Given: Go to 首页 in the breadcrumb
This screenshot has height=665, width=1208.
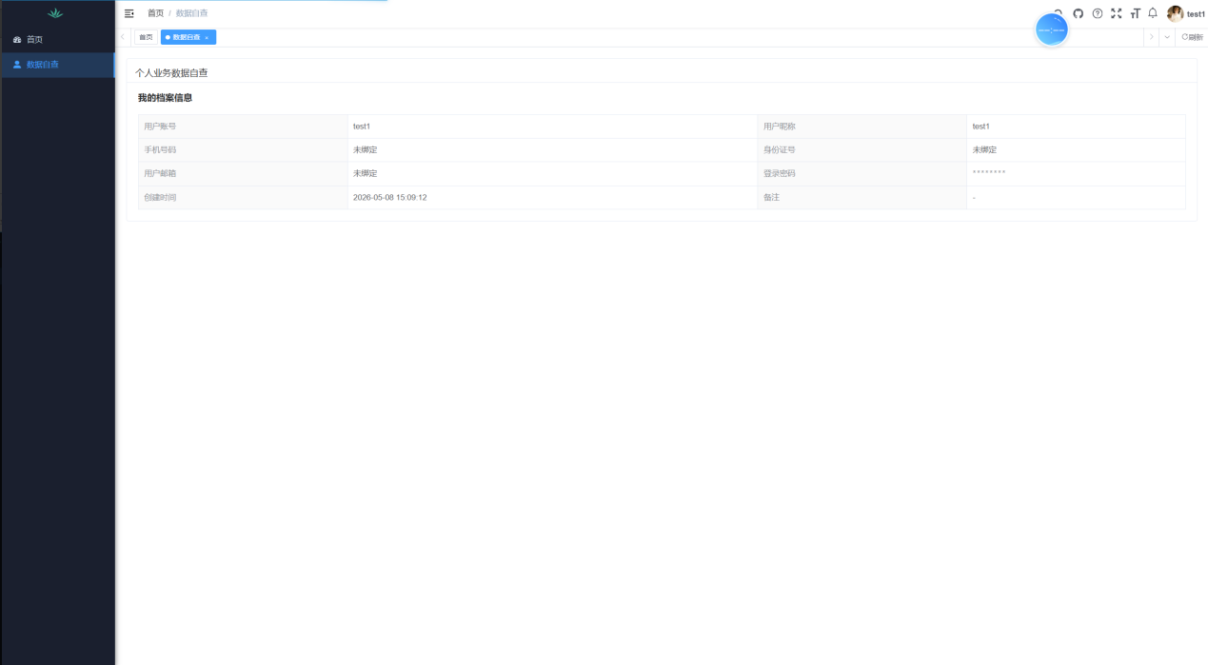Looking at the screenshot, I should click(155, 13).
